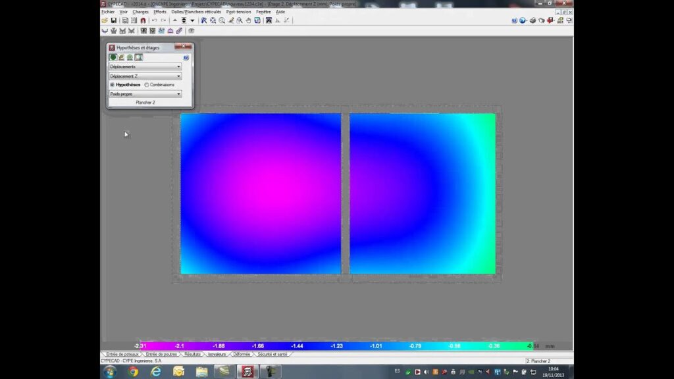The height and width of the screenshot is (379, 674).
Task: Click the undo arrow icon
Action: pyautogui.click(x=155, y=20)
